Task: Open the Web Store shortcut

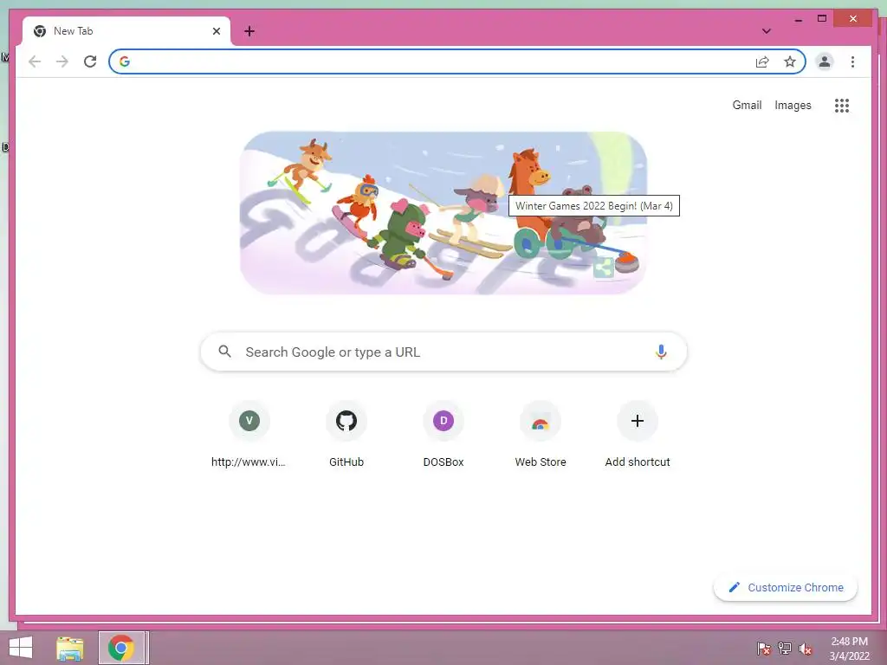Action: [541, 435]
